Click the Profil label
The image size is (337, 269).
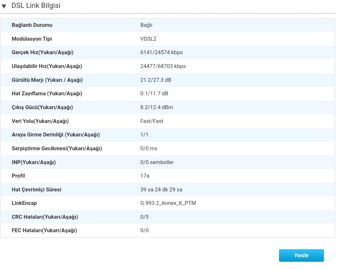(x=18, y=176)
